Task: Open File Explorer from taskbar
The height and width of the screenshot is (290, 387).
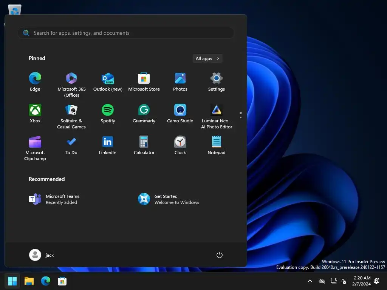Action: (x=29, y=281)
